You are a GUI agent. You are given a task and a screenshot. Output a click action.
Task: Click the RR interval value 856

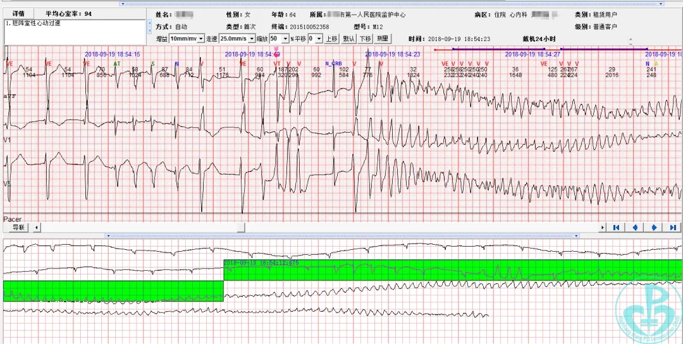[101, 75]
